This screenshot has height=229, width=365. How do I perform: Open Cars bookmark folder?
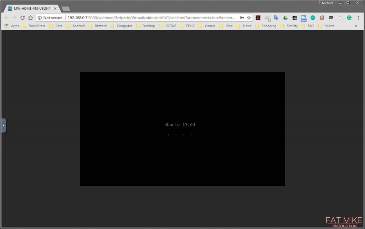click(x=56, y=26)
